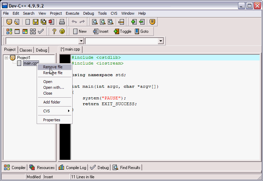Switch to the Debug tab in left panel
Screen dimensions: 263x181
pos(41,50)
